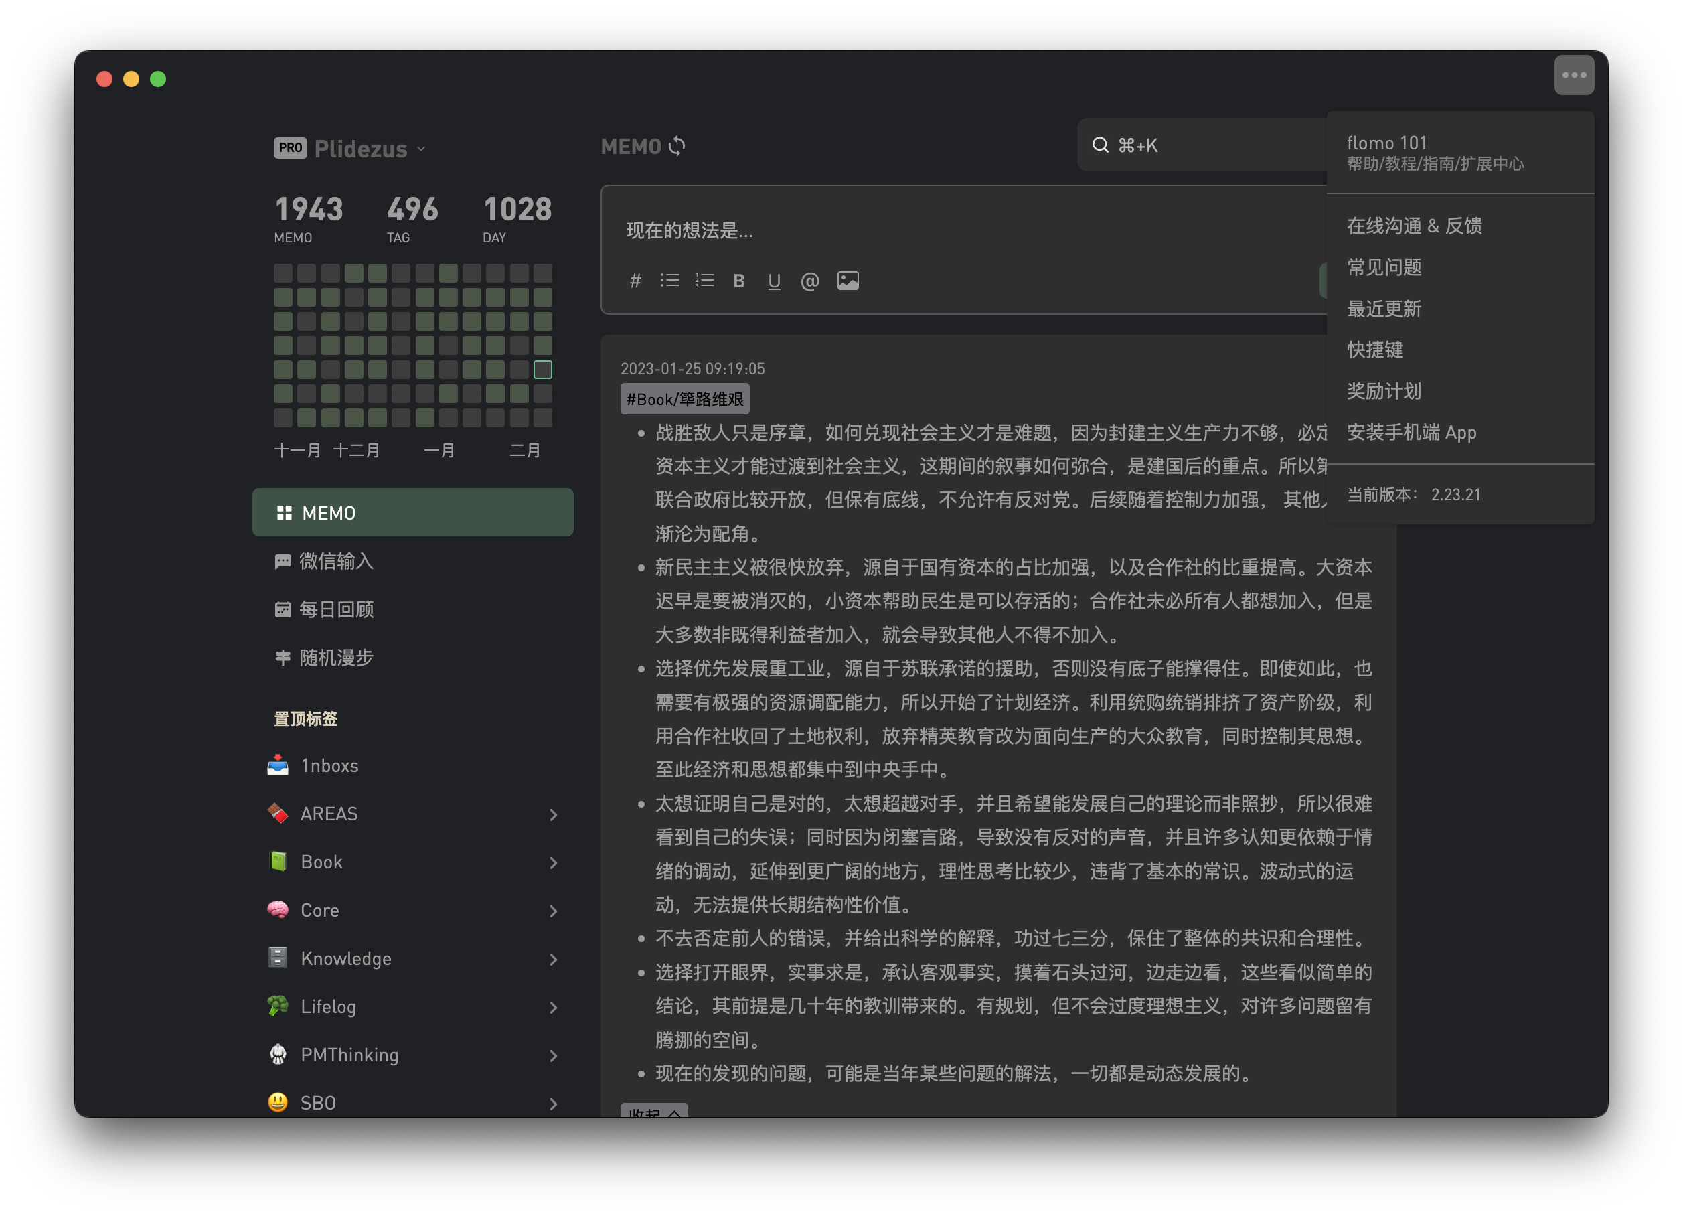Click the search magnifier icon
This screenshot has height=1216, width=1683.
1100,145
